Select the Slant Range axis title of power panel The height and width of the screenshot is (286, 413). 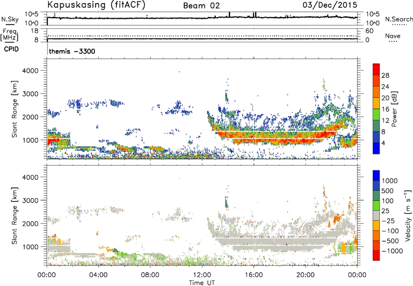tap(14, 109)
